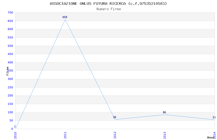217x140 pixels.
Task: Click the y-axis value 600
Action: pos(10,29)
